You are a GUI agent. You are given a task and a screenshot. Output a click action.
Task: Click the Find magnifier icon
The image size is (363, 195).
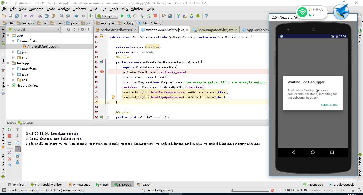(62, 16)
